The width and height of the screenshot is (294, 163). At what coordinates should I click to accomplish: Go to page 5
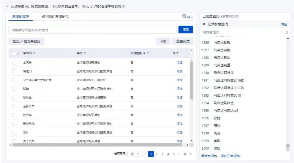tap(174, 154)
